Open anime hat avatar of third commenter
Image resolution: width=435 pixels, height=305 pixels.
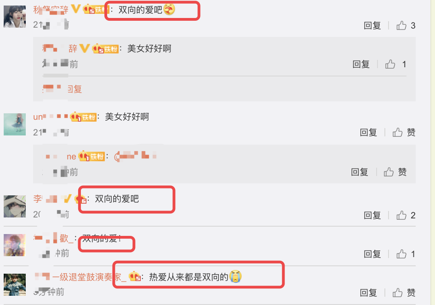15,206
